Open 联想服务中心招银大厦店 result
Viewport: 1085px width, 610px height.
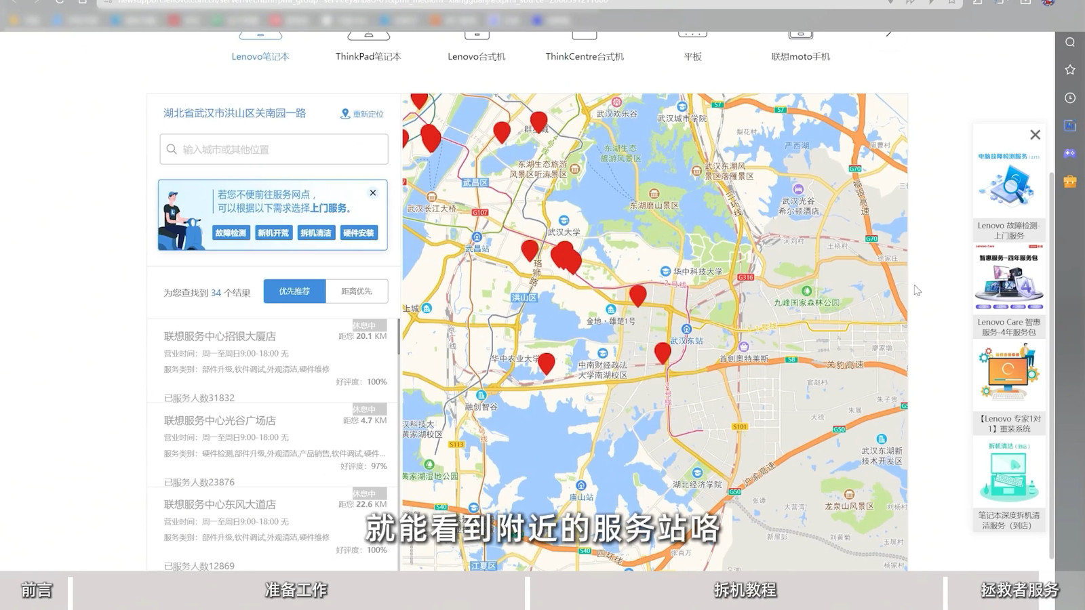click(x=220, y=336)
